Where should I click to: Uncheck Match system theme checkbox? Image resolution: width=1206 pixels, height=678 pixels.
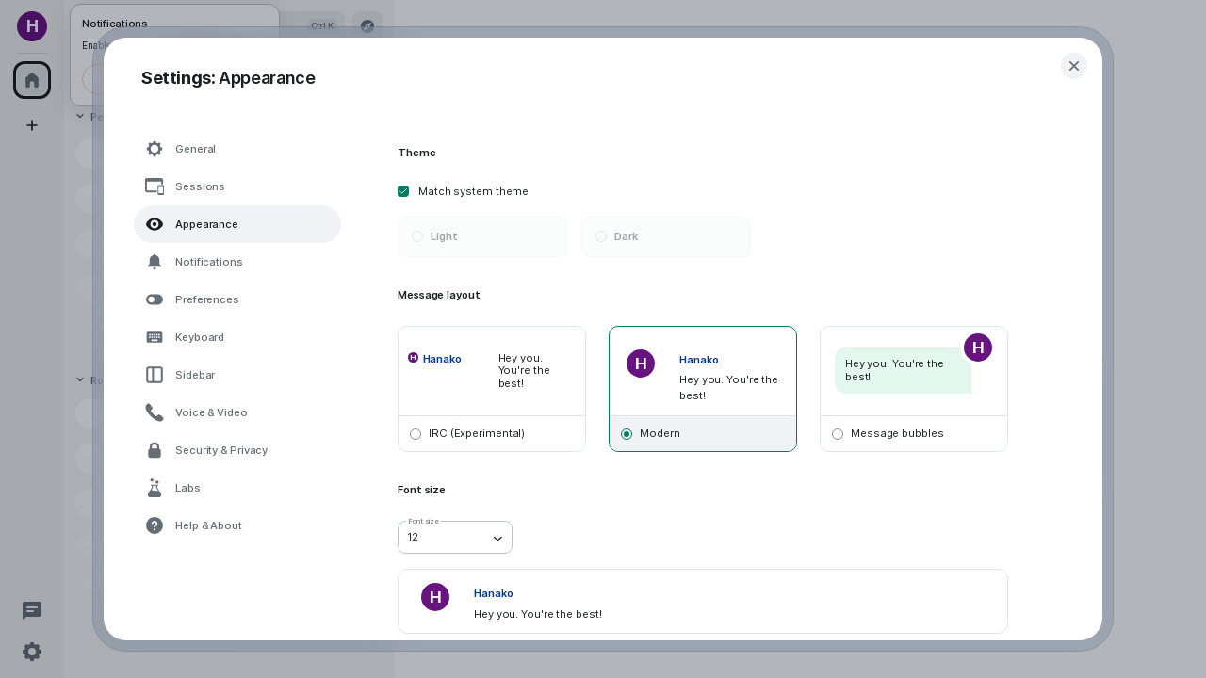click(x=403, y=191)
